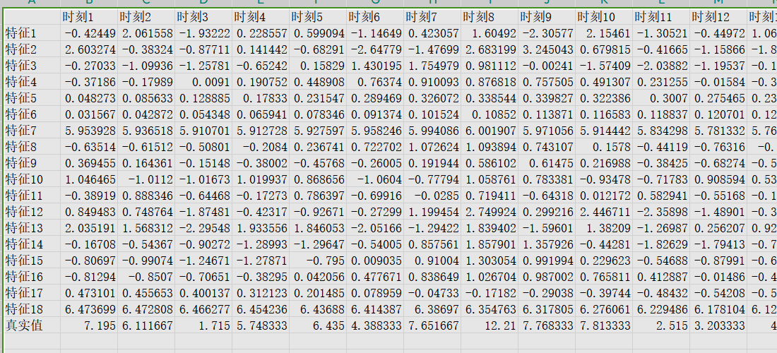This screenshot has width=777, height=353.
Task: Select the 特征18 row label
Action: click(x=32, y=309)
